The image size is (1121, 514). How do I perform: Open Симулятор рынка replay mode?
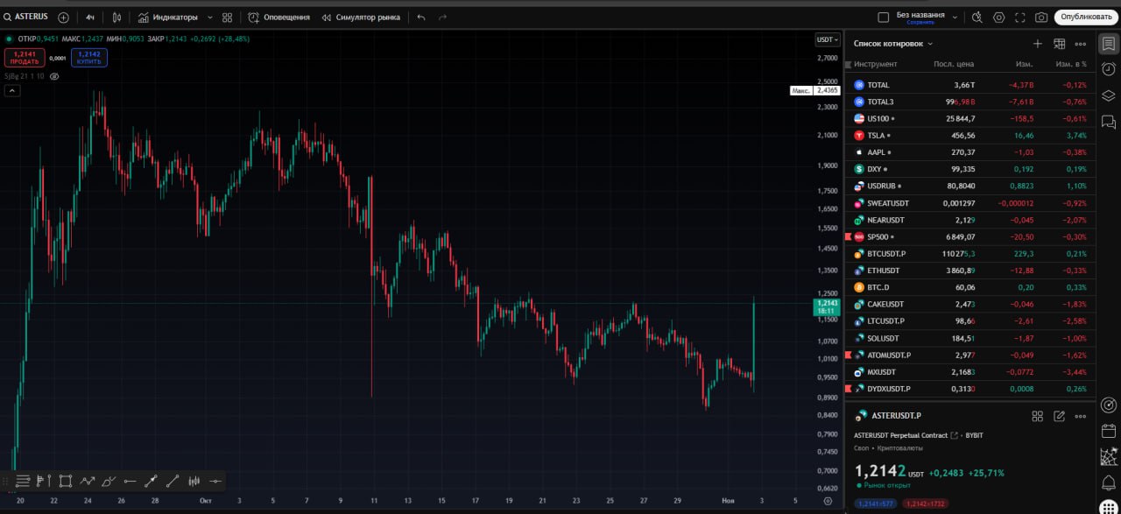click(361, 18)
